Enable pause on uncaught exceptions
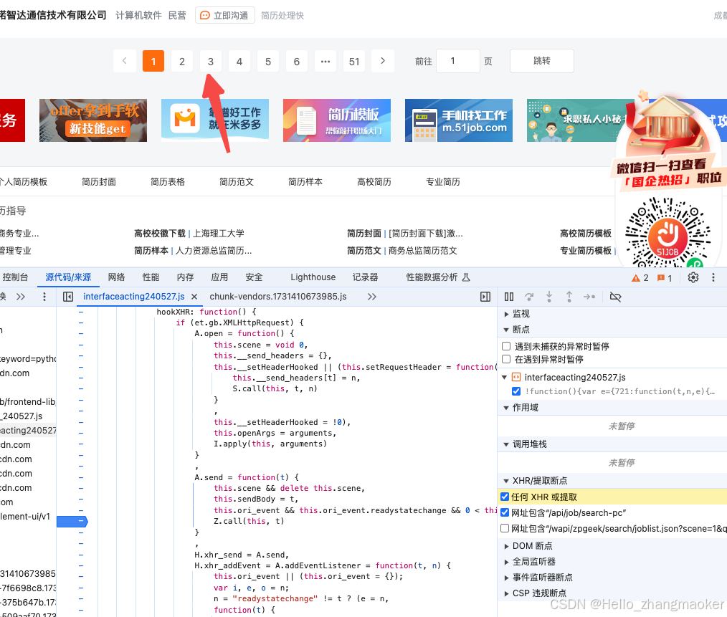The width and height of the screenshot is (727, 617). pos(506,346)
